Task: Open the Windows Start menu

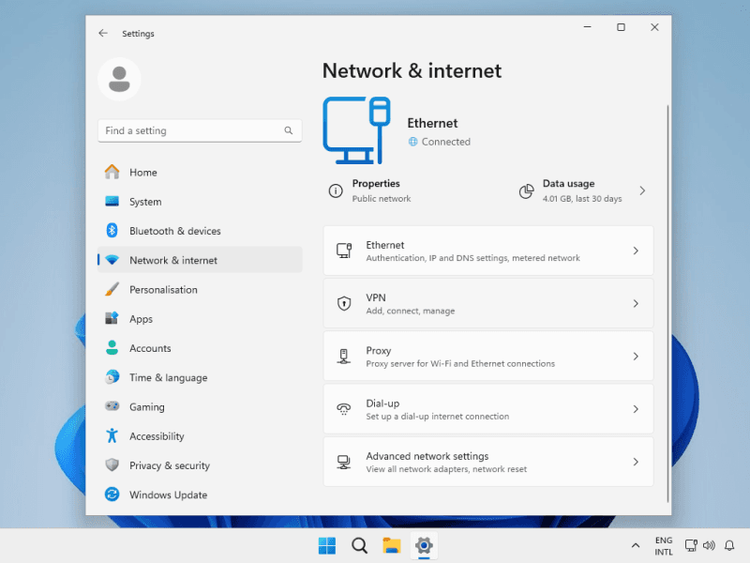Action: 327,545
